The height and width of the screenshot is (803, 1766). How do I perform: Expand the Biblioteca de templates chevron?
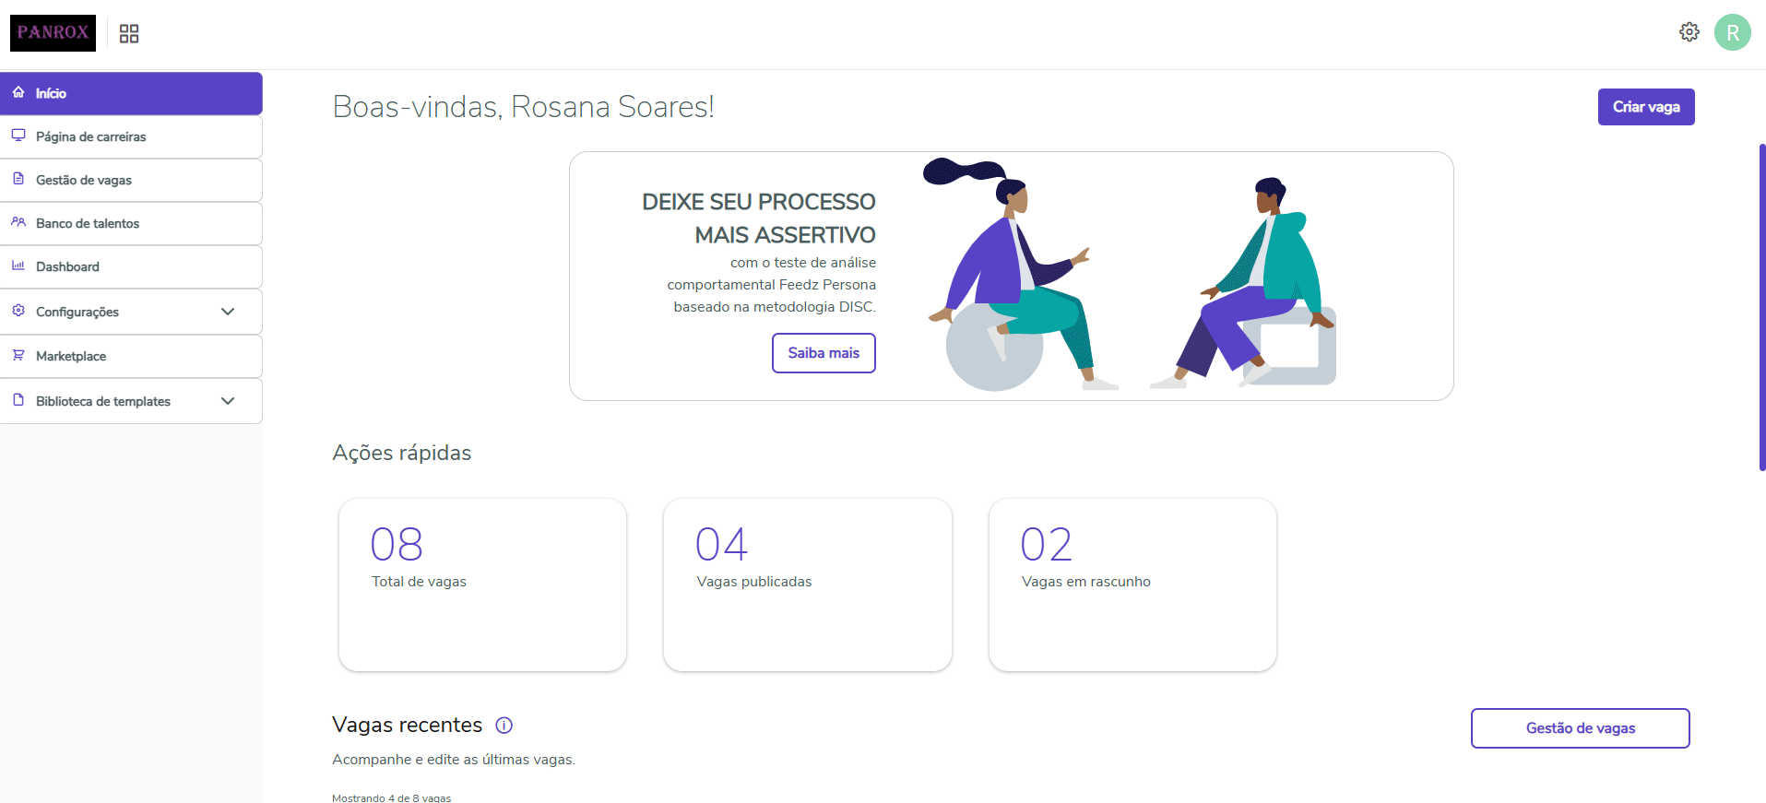[228, 401]
